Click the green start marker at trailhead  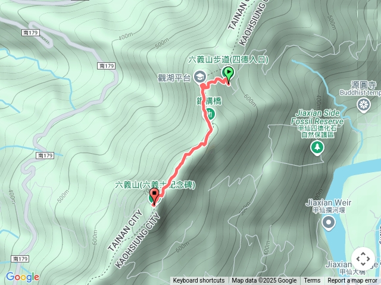[228, 74]
